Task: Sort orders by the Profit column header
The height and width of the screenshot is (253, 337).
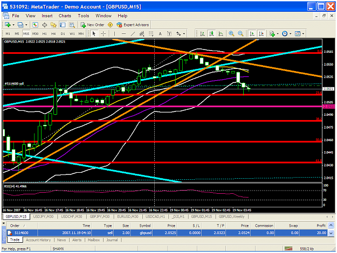Action: tap(314, 226)
